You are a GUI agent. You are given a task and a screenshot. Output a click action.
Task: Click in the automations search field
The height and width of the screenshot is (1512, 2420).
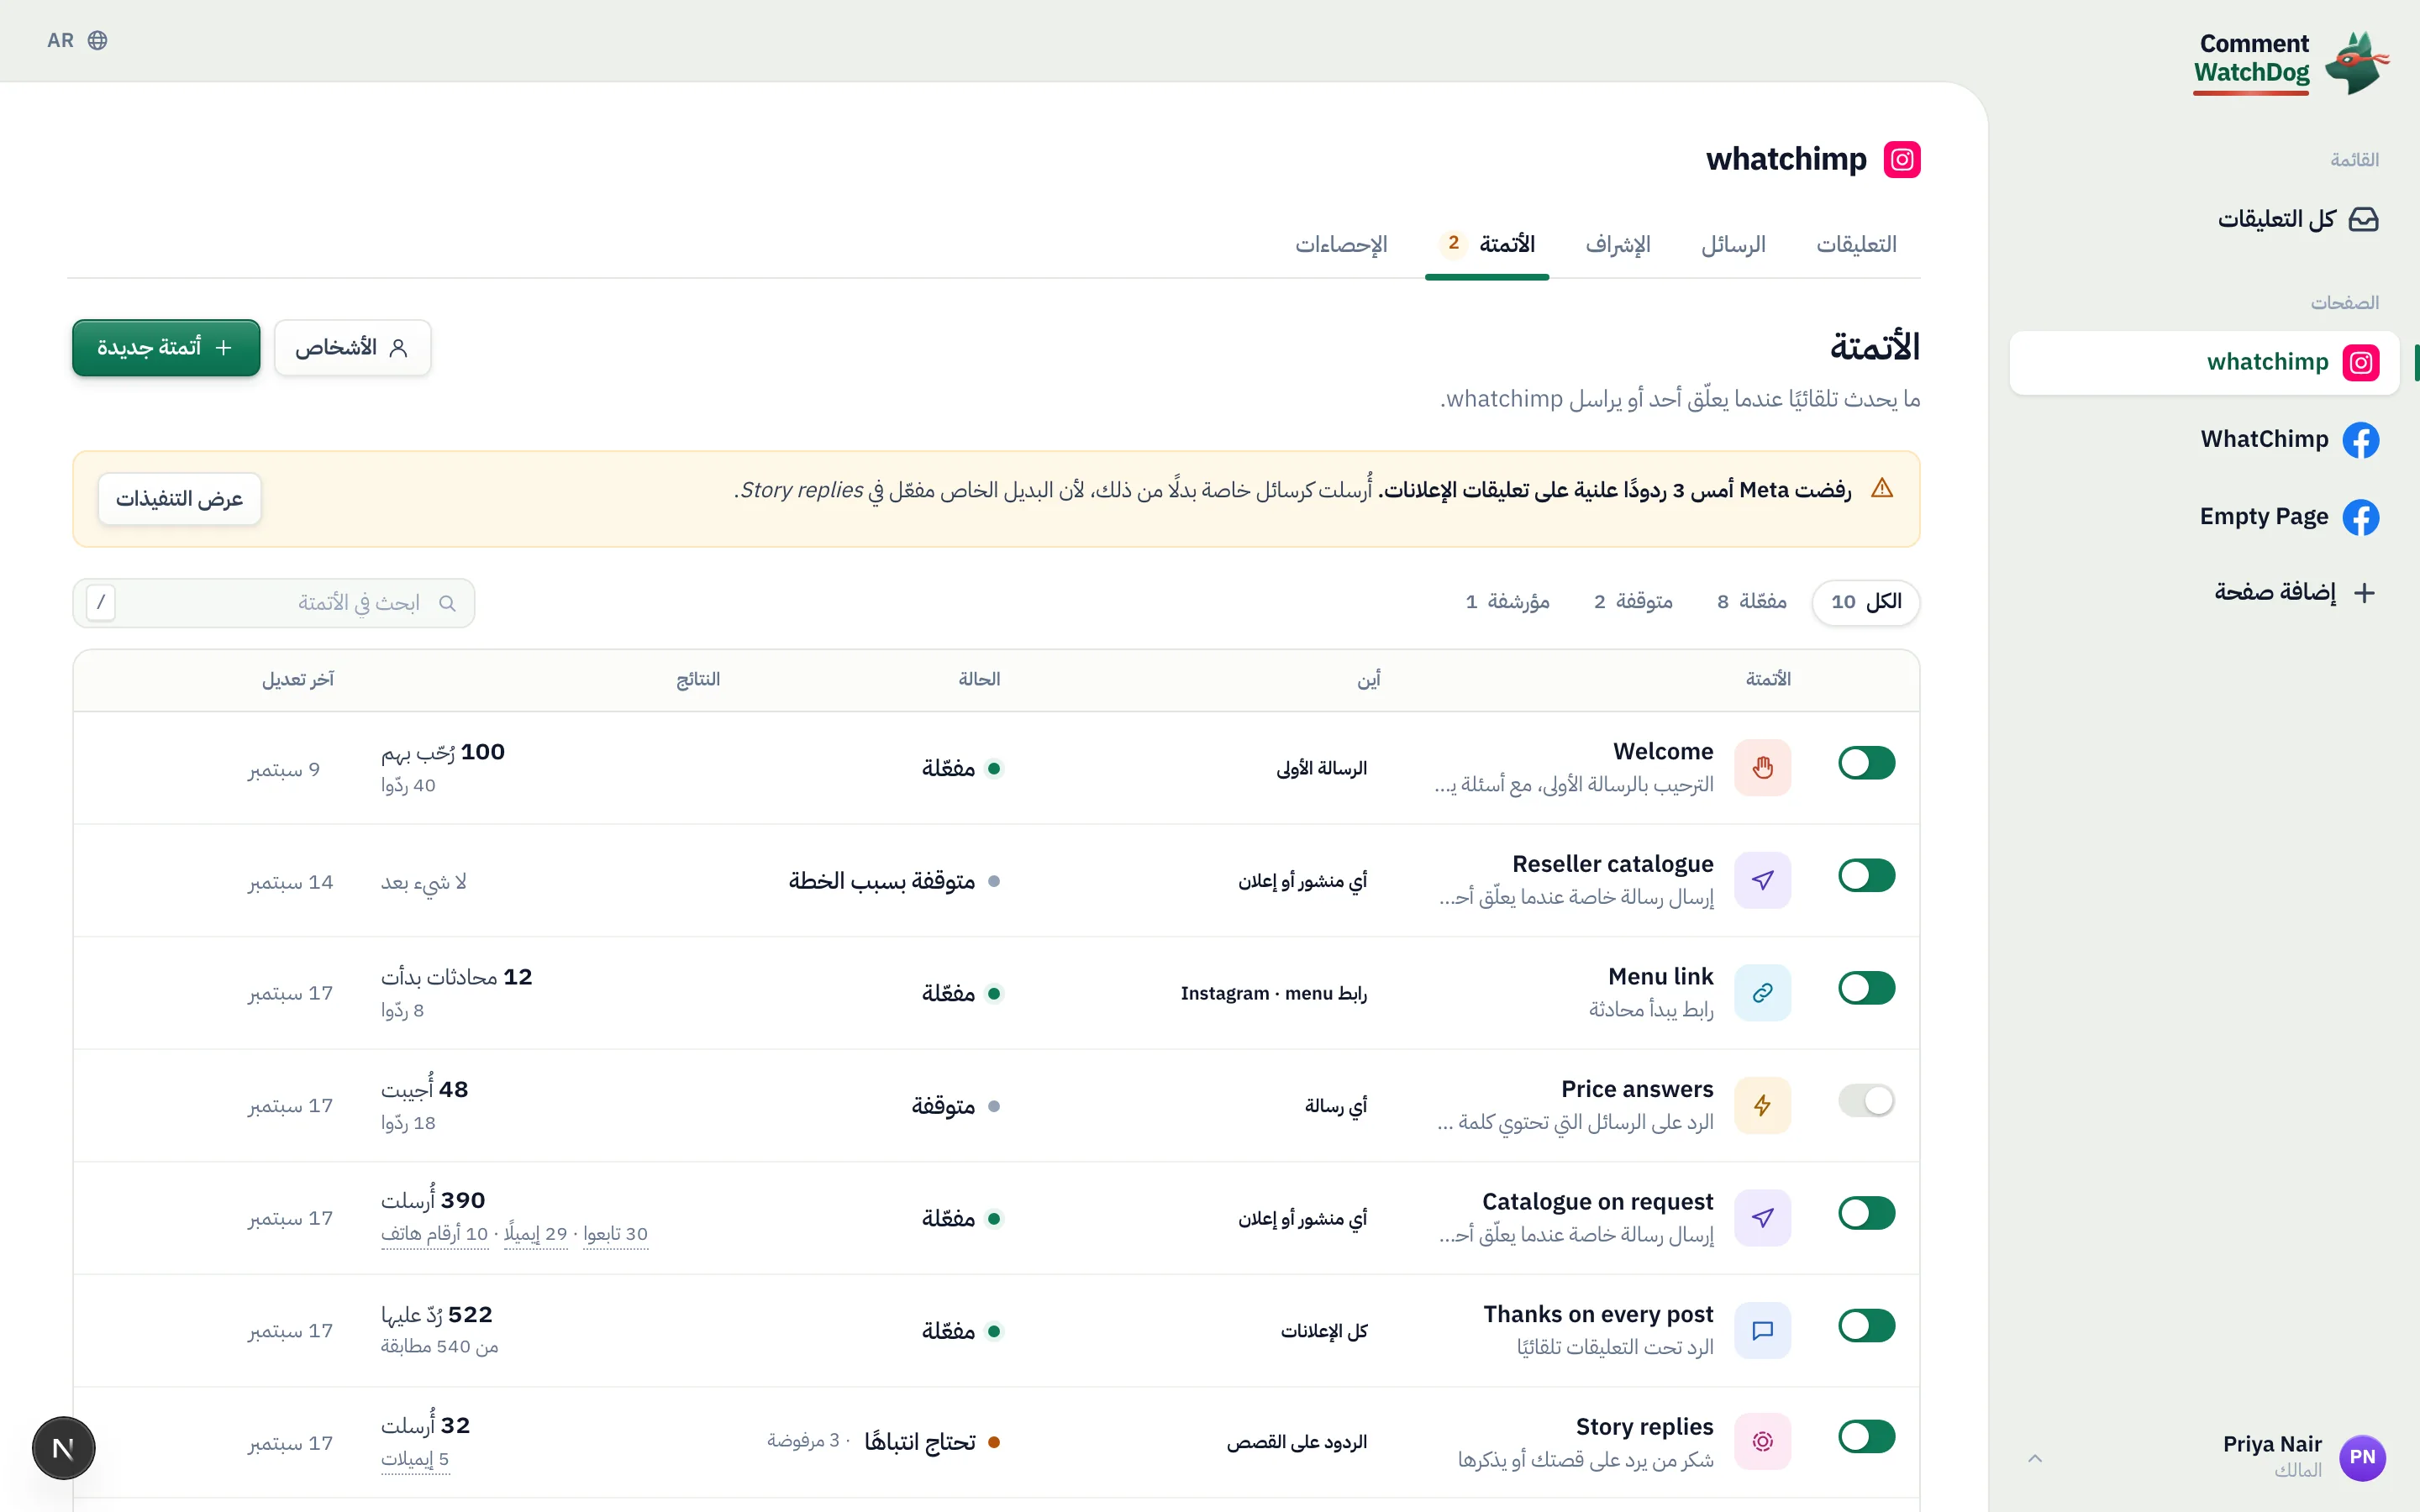(273, 603)
